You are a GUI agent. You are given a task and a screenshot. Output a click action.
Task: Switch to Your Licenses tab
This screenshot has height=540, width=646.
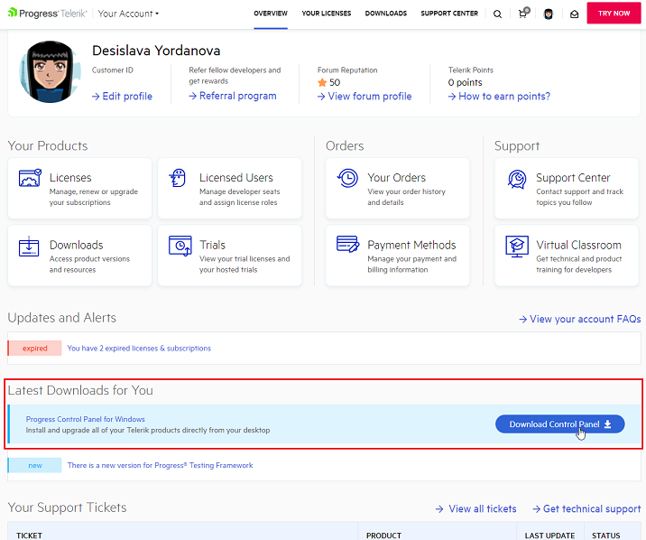pyautogui.click(x=327, y=14)
